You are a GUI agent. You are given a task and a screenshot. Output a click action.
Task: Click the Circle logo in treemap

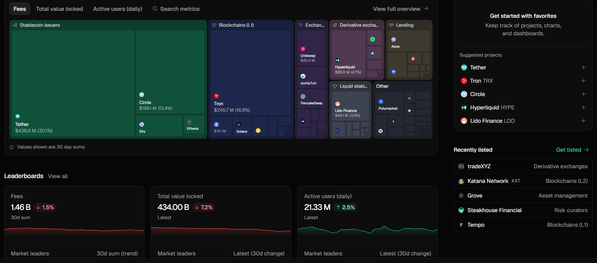click(x=142, y=94)
